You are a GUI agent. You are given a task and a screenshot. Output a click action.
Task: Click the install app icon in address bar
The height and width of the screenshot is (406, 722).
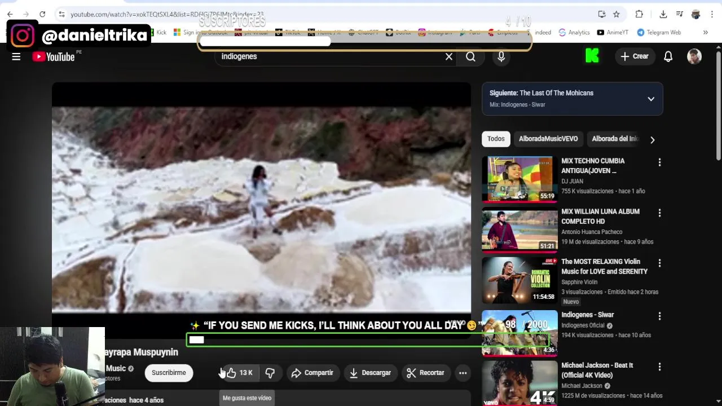602,14
